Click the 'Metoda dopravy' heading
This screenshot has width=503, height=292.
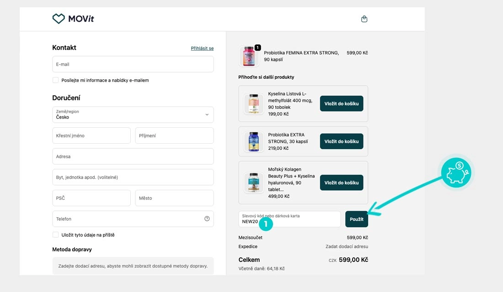[x=72, y=250]
